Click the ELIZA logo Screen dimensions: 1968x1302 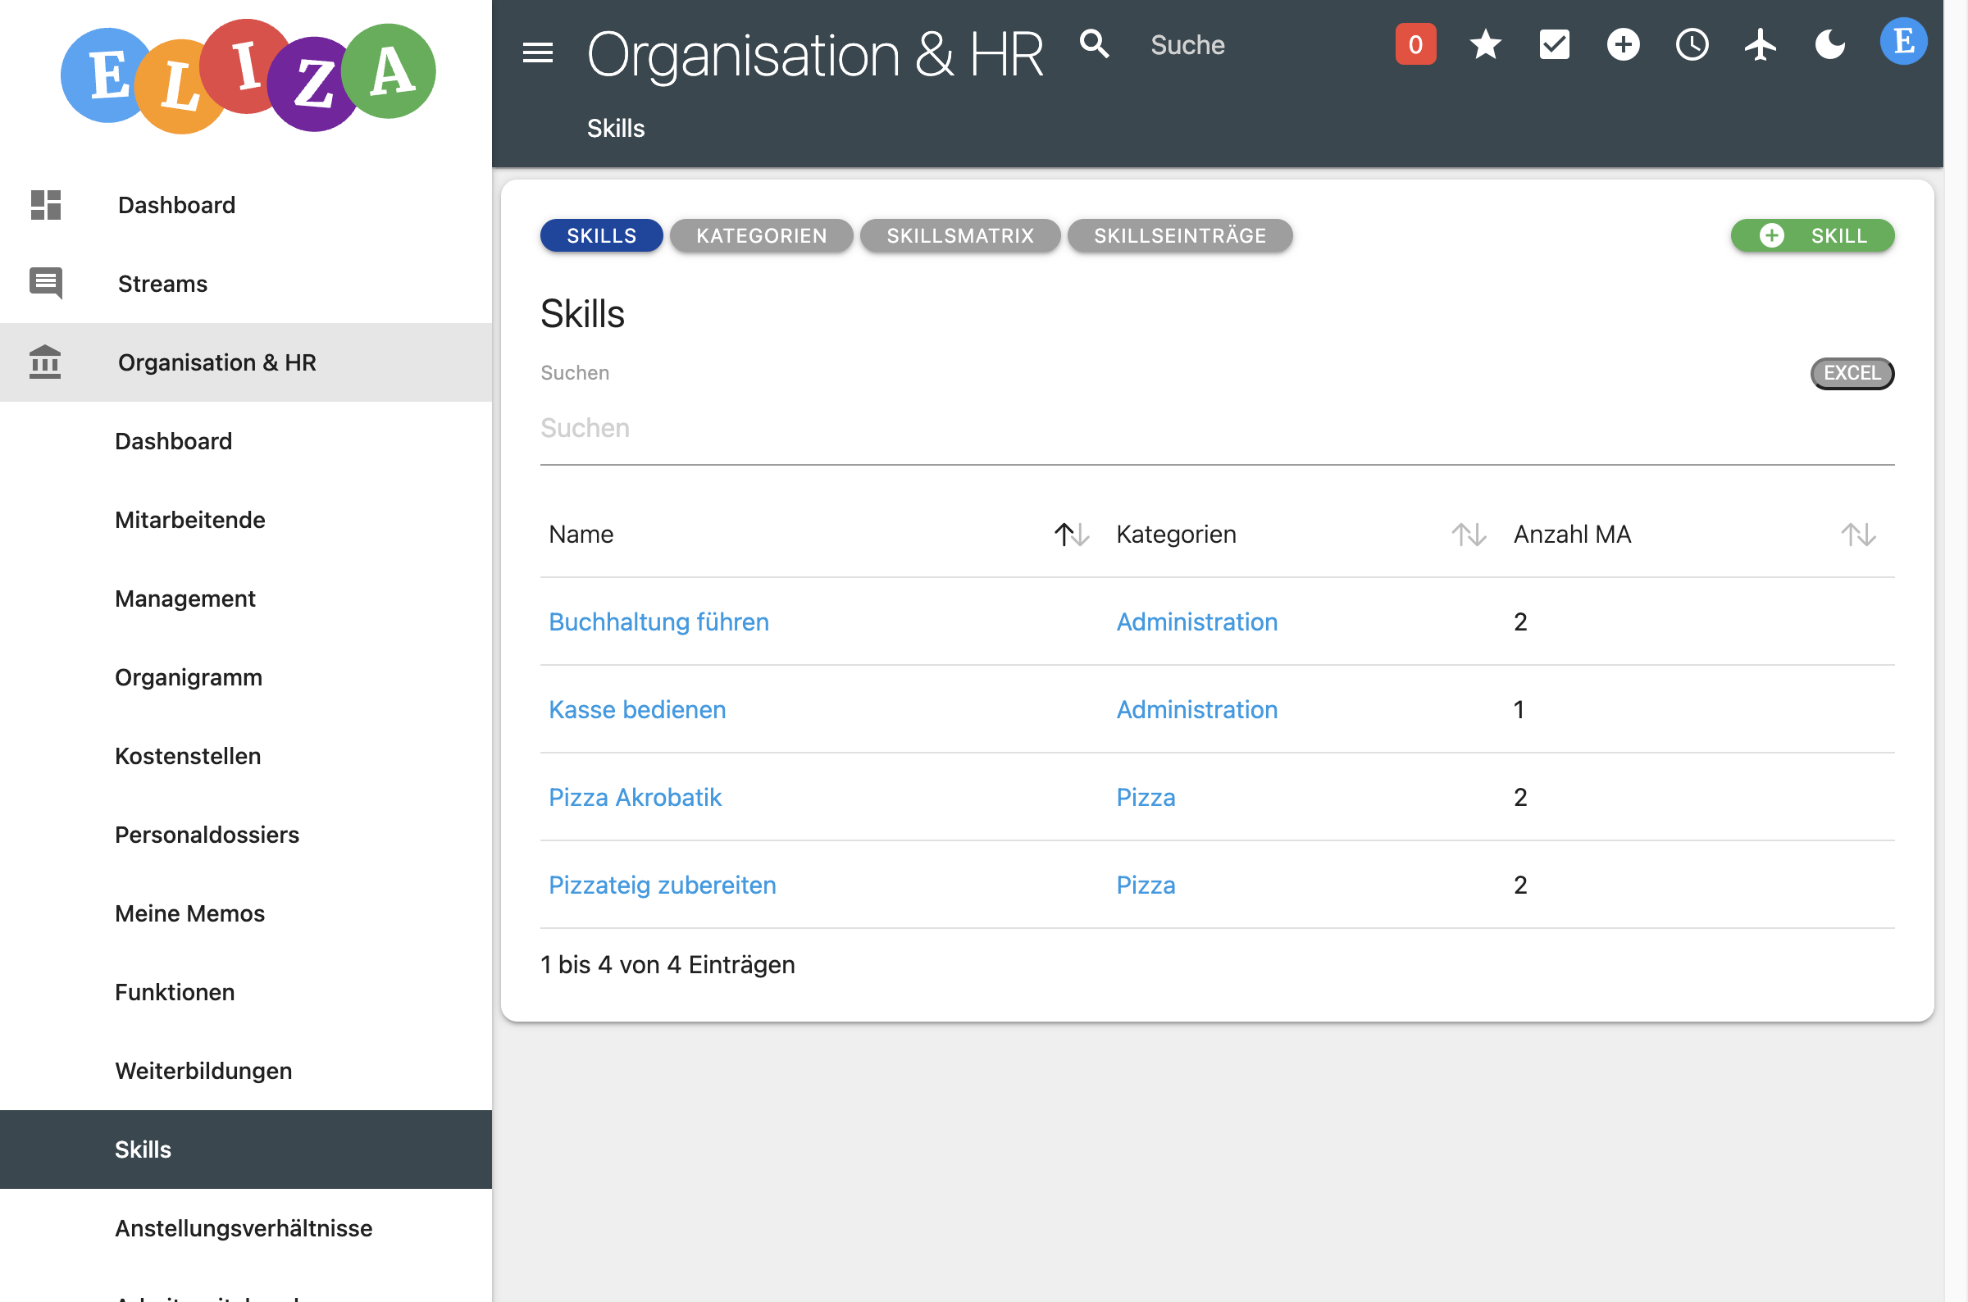[x=248, y=76]
